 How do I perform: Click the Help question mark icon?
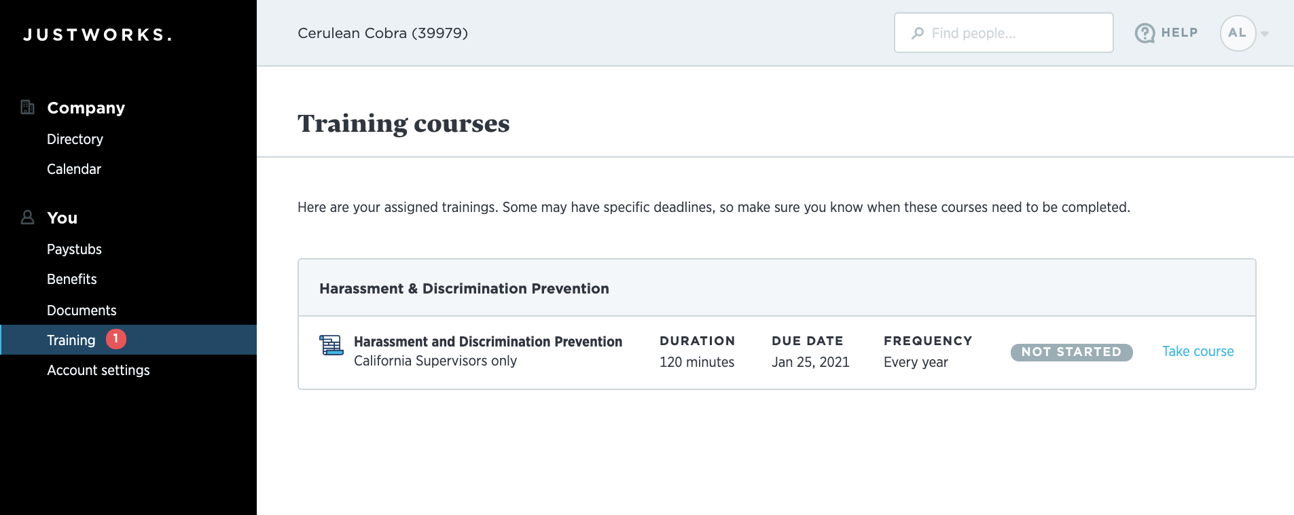point(1145,33)
